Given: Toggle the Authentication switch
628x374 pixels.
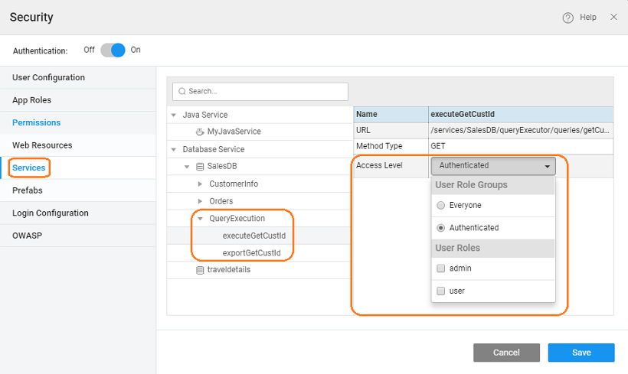Looking at the screenshot, I should click(x=113, y=50).
